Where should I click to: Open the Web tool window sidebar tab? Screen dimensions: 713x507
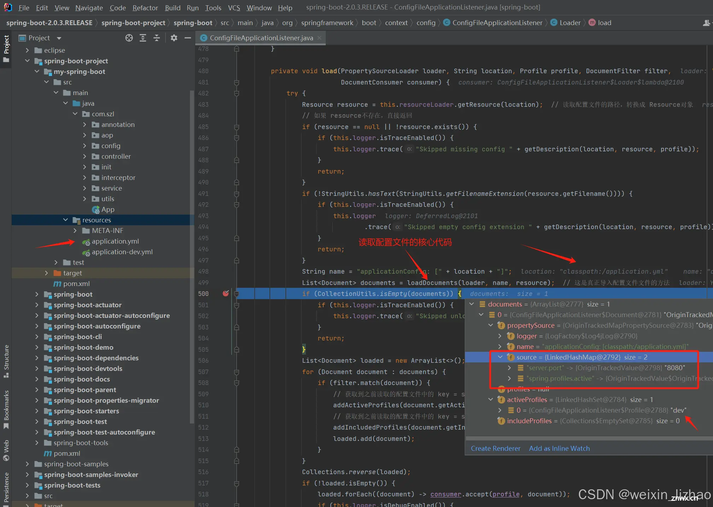[6, 450]
